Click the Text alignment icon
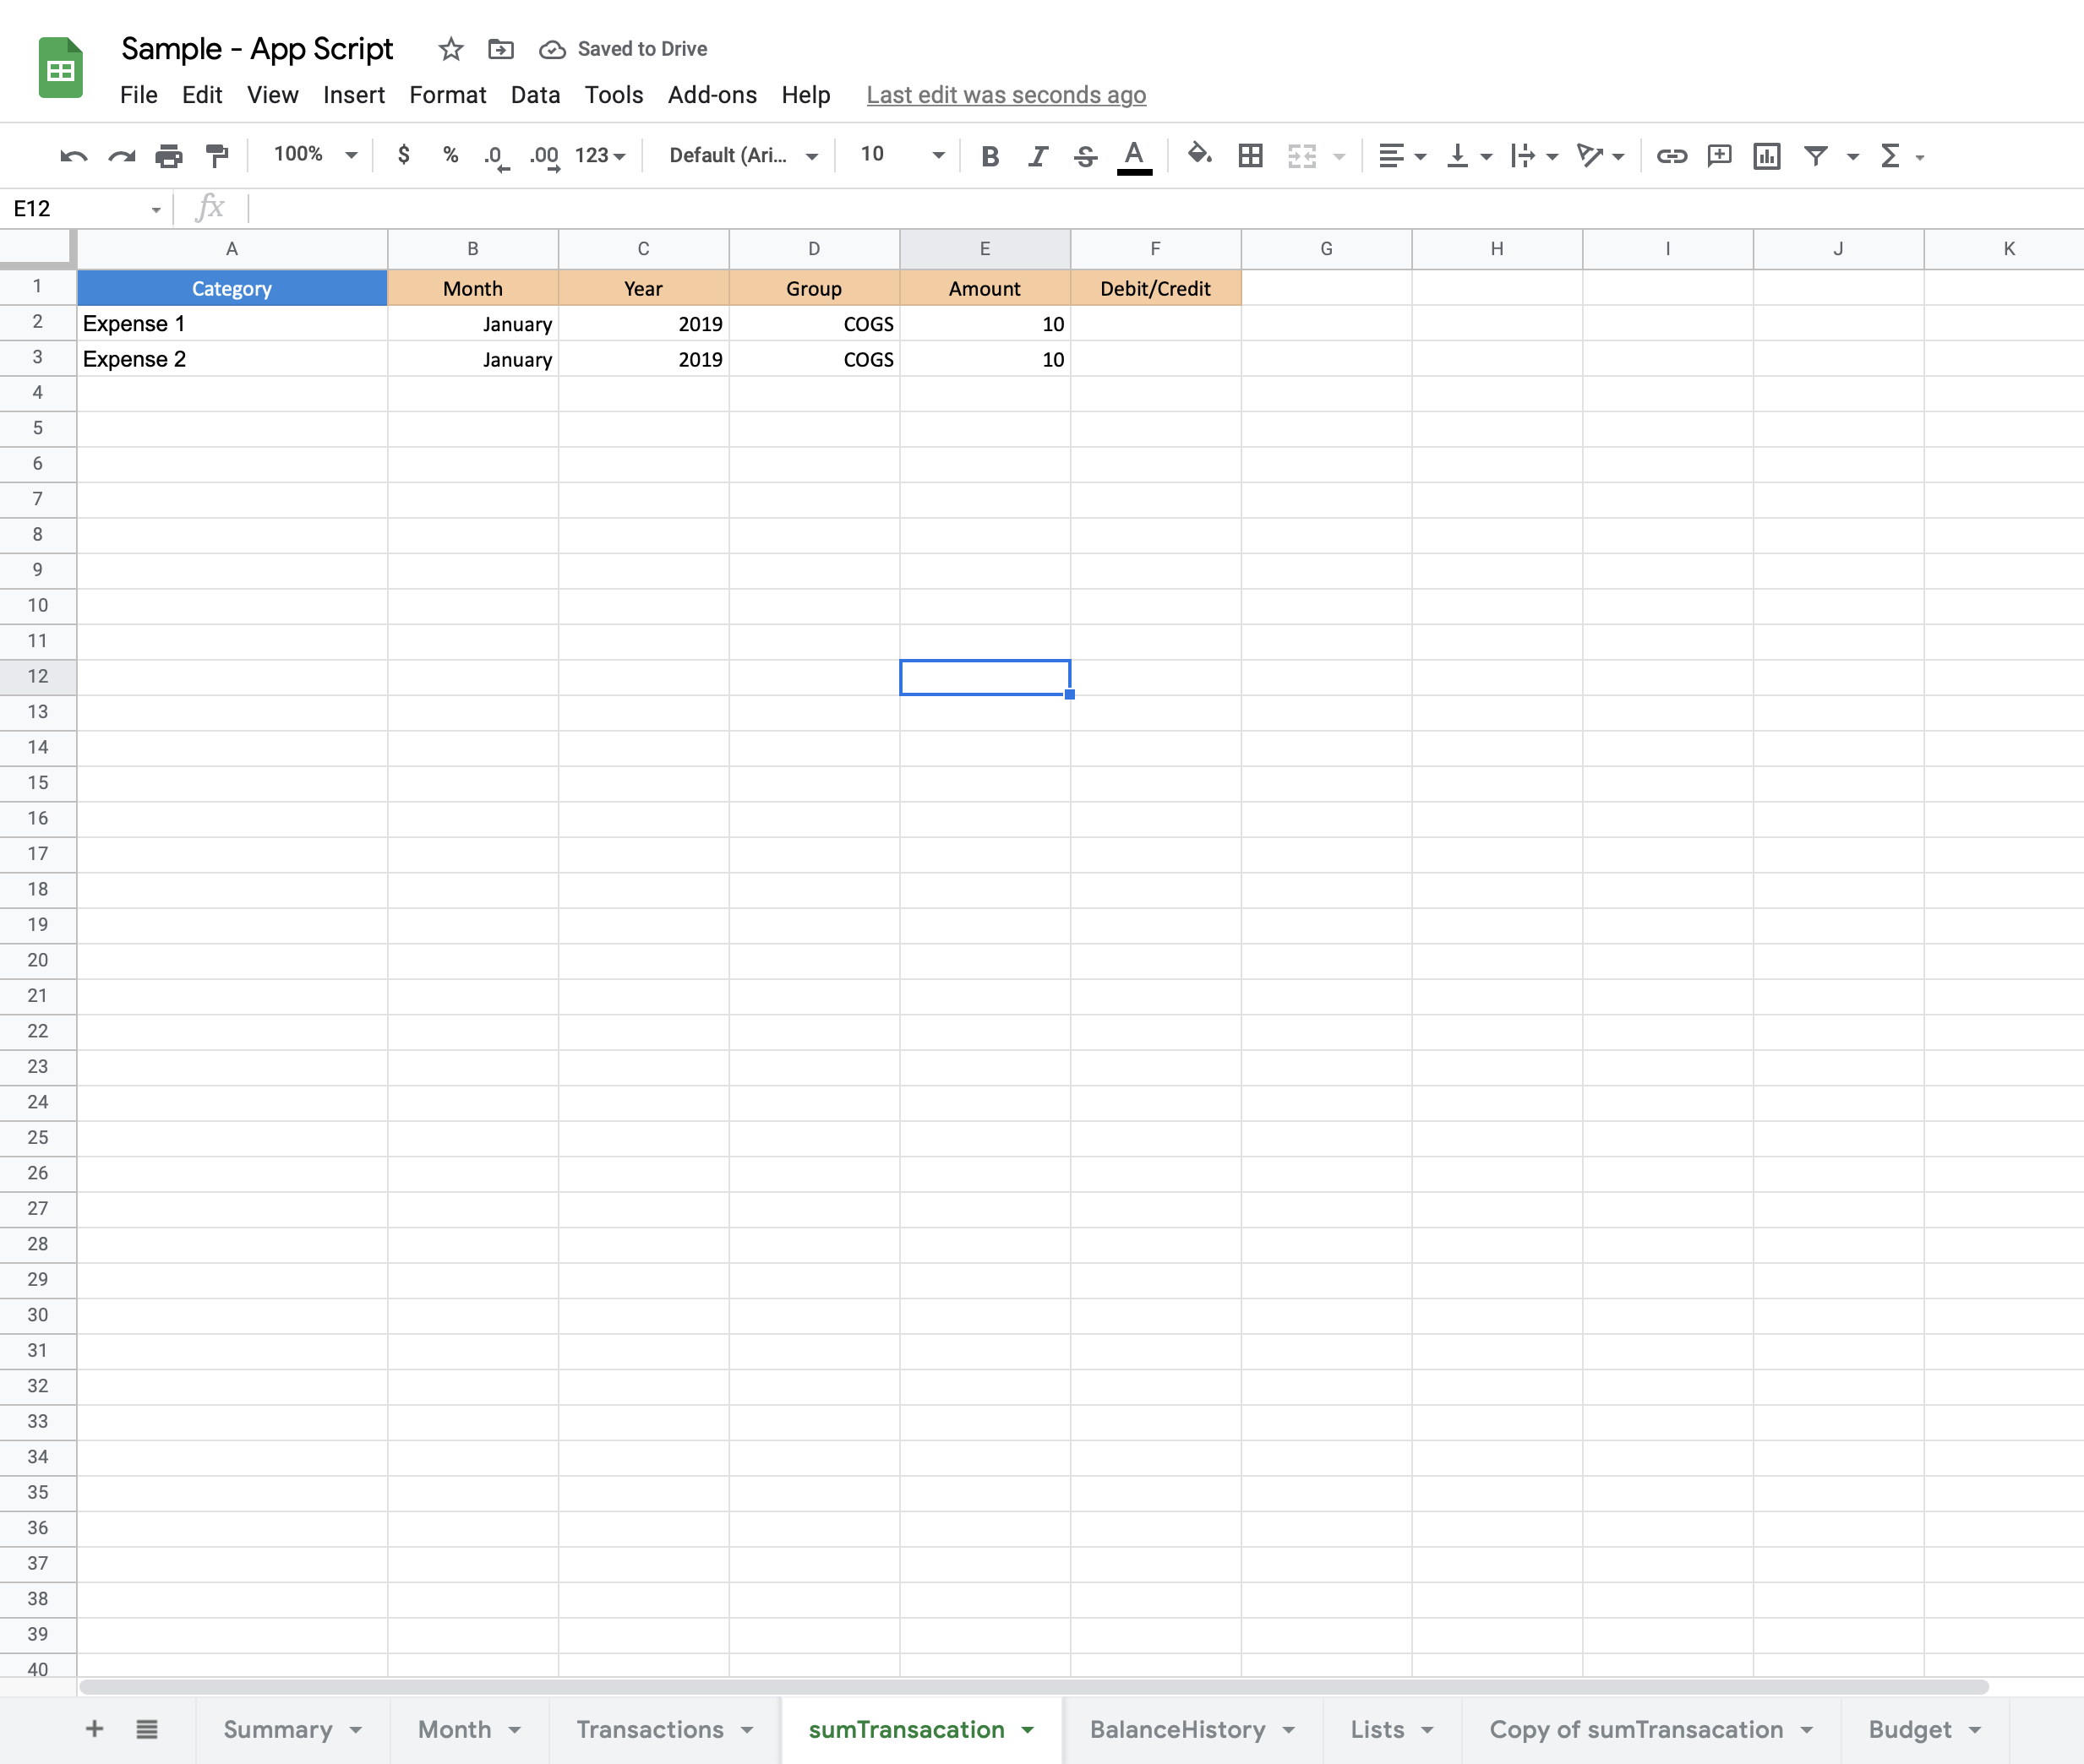Viewport: 2084px width, 1764px height. [x=1386, y=155]
